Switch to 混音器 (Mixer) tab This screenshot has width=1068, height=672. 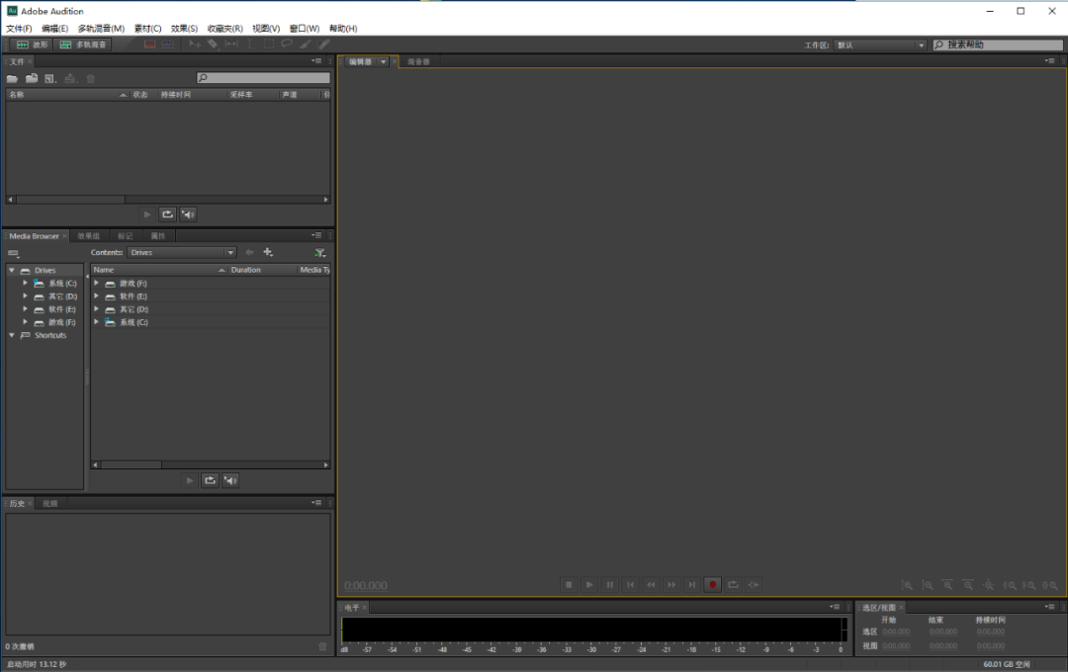[419, 62]
